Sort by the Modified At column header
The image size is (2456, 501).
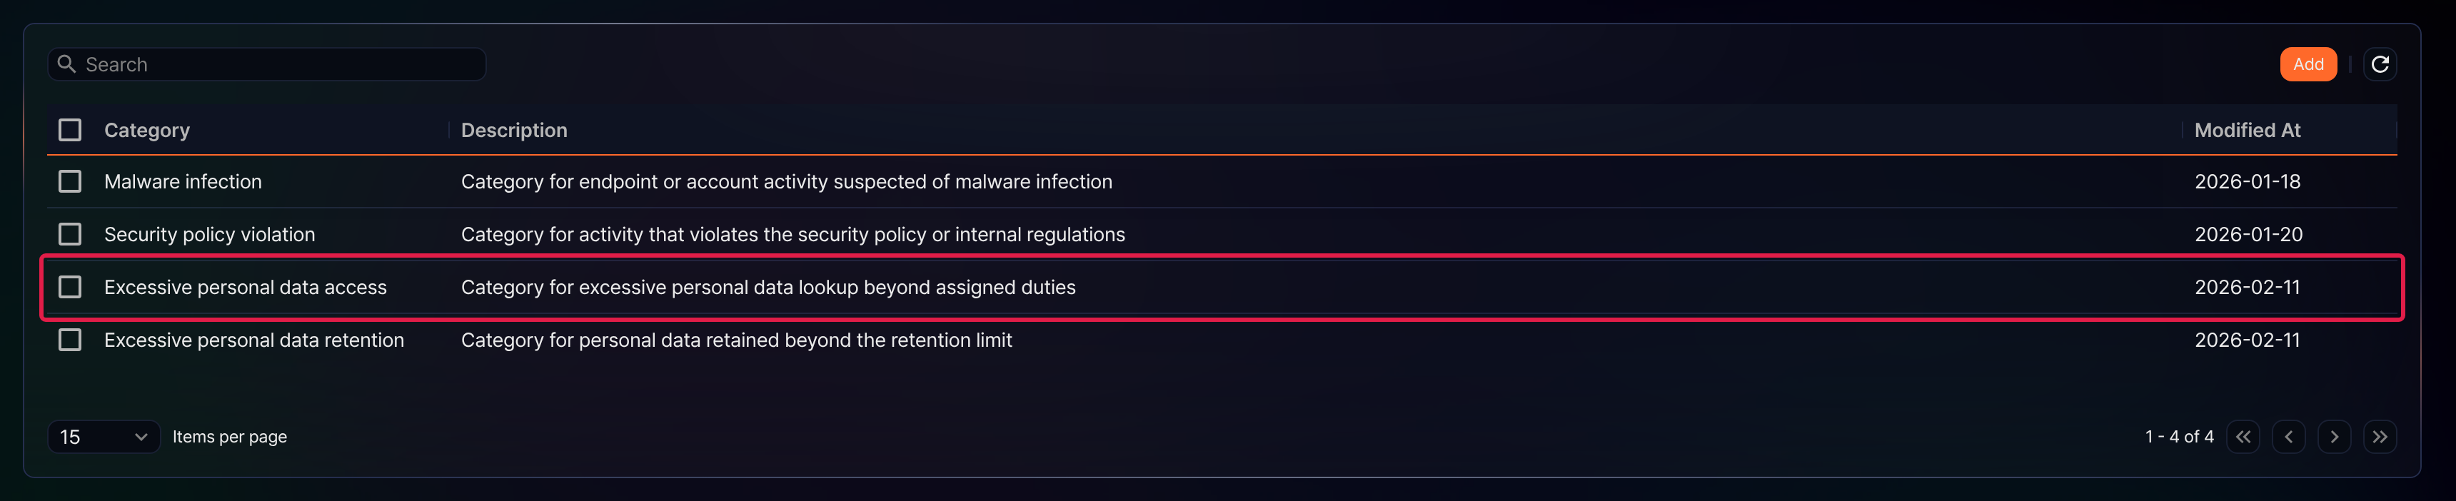[x=2248, y=130]
